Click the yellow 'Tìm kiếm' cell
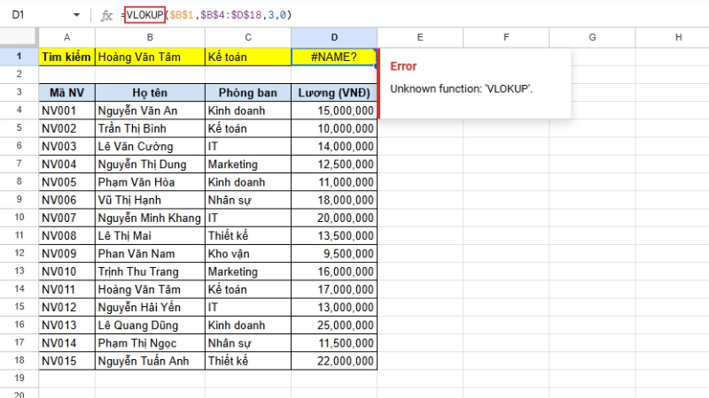709x398 pixels. point(66,57)
